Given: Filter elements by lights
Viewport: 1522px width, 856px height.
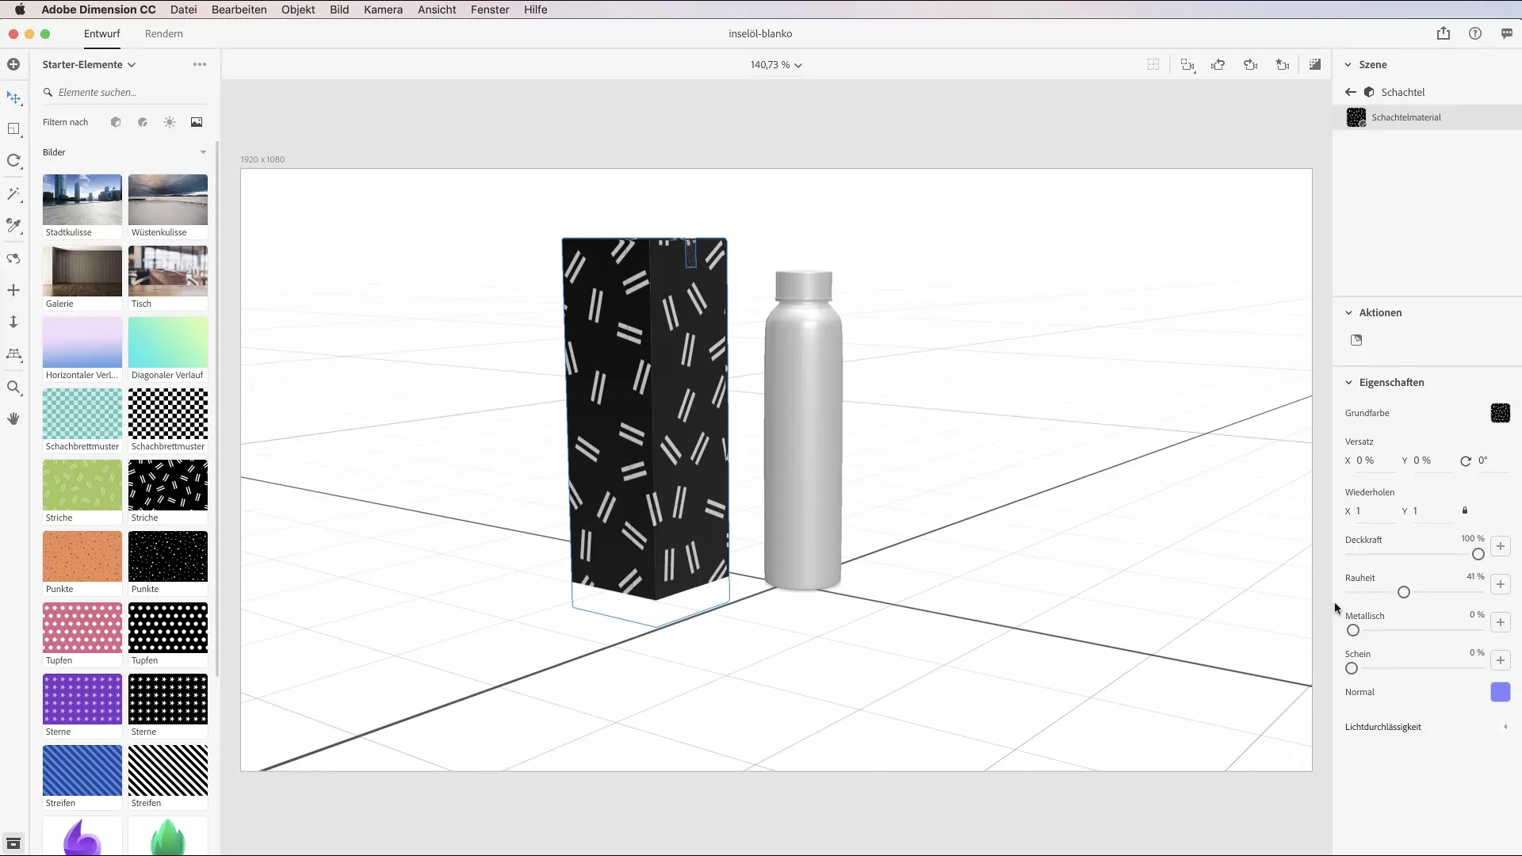Looking at the screenshot, I should coord(170,122).
